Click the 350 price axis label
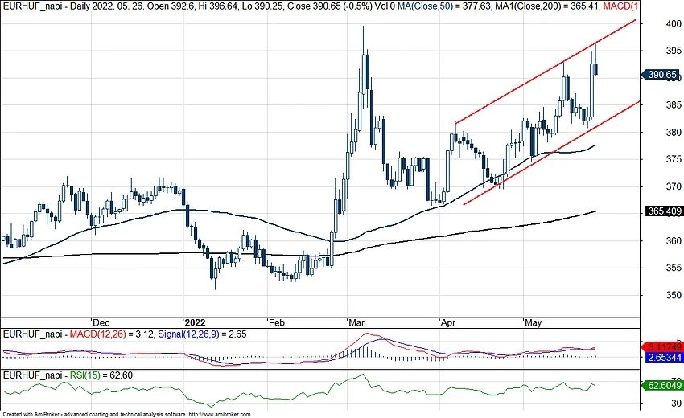This screenshot has height=418, width=684. [674, 295]
